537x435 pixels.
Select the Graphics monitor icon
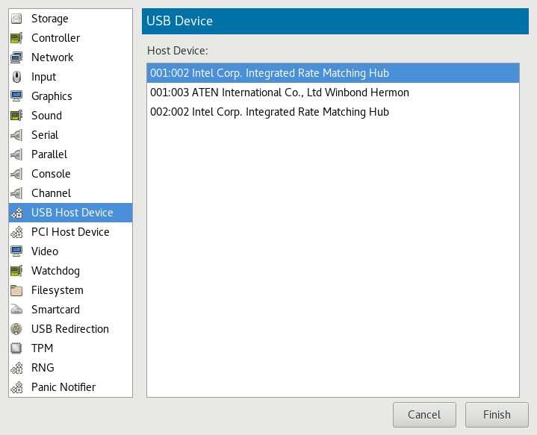tap(16, 96)
